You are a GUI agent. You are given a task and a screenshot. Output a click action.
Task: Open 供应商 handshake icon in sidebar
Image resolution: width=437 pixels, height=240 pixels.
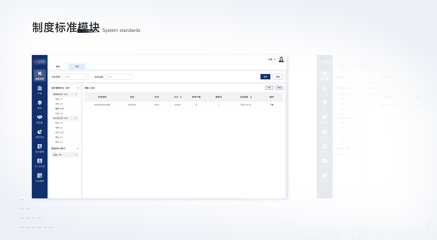tap(40, 119)
